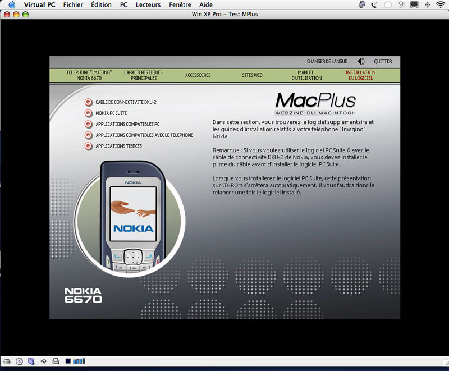The width and height of the screenshot is (449, 371).
Task: Click the red bullet beside Applications compatibles PC
Action: pyautogui.click(x=88, y=124)
